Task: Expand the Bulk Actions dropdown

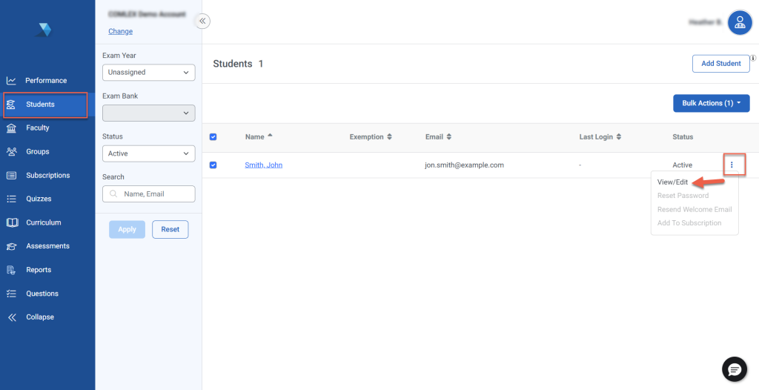Action: (x=711, y=103)
